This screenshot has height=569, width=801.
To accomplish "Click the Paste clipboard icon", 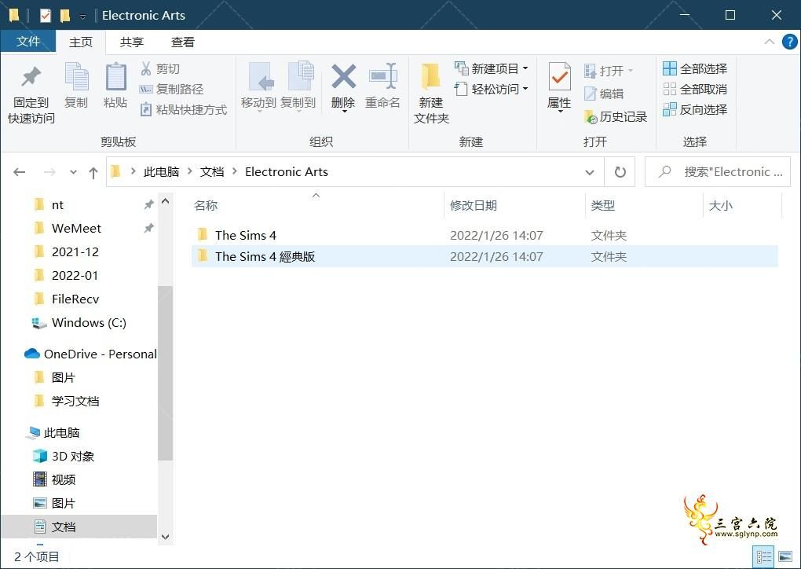I will (x=115, y=86).
